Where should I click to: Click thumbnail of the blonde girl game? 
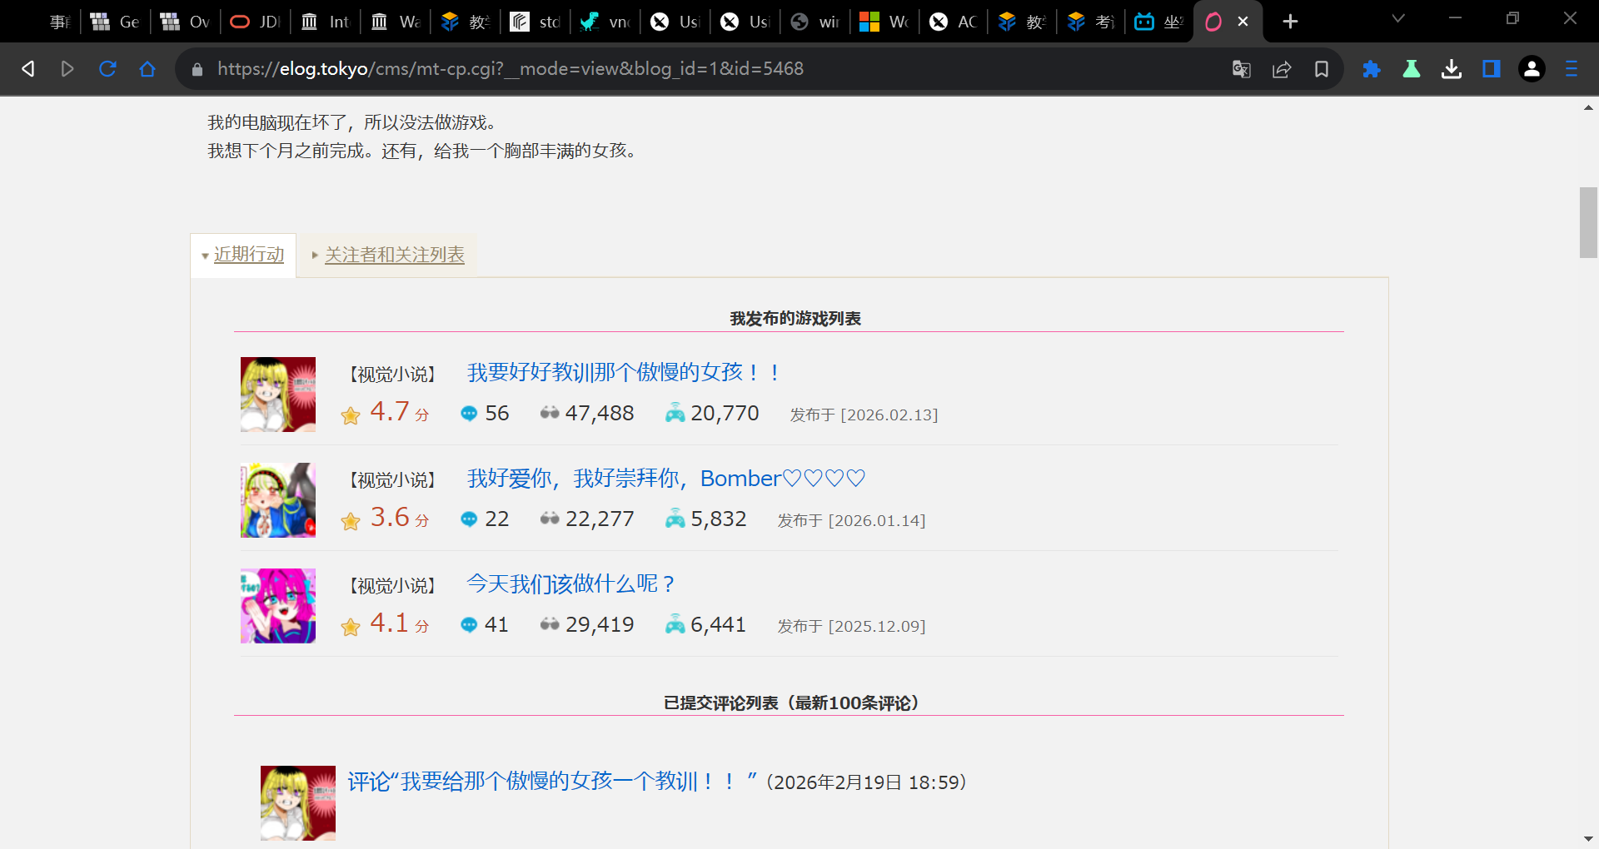point(278,395)
